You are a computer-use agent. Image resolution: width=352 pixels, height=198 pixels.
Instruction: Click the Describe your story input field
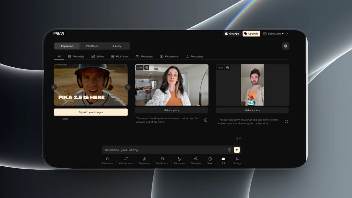click(x=165, y=150)
